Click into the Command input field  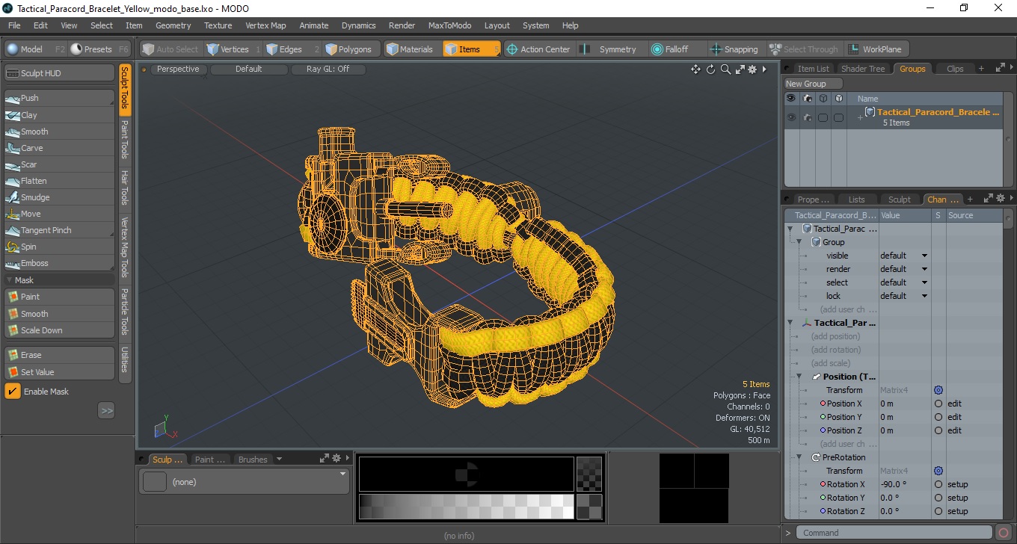tap(894, 533)
